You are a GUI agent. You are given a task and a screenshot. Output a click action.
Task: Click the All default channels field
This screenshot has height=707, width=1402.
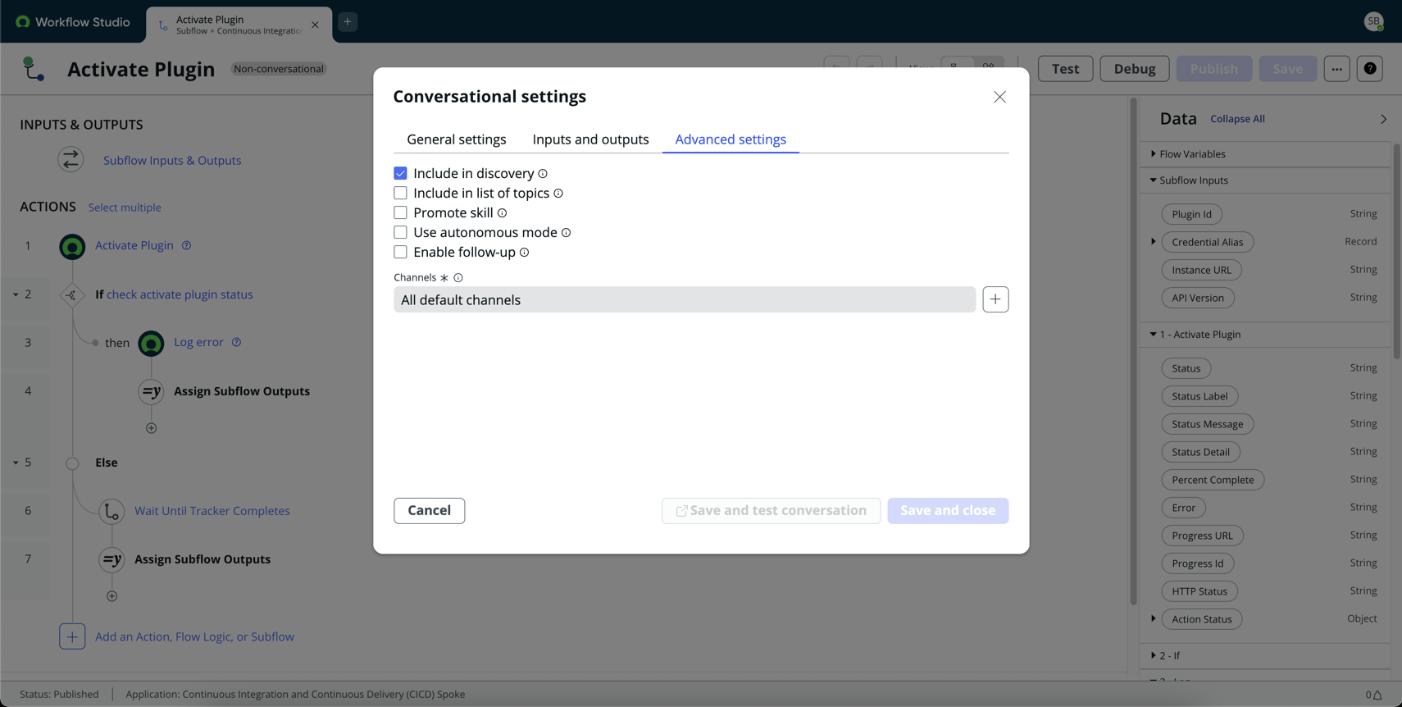click(x=685, y=299)
